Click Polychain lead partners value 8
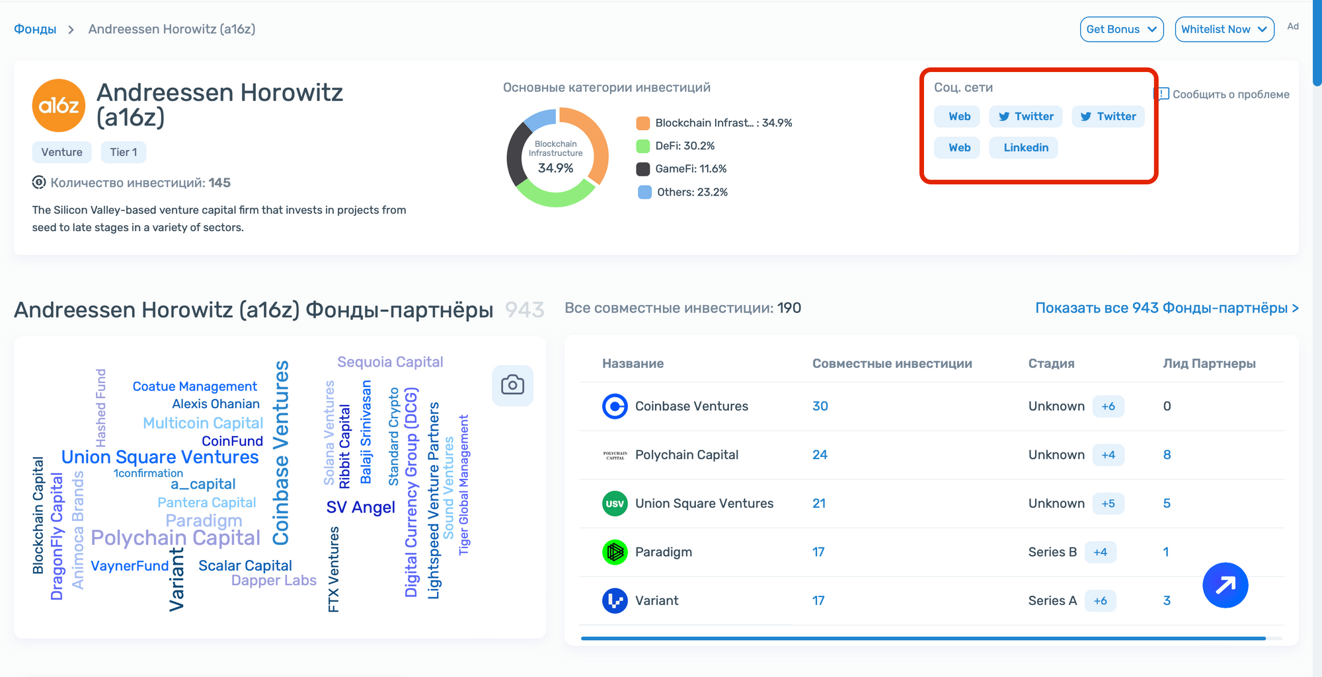The image size is (1322, 677). 1167,455
